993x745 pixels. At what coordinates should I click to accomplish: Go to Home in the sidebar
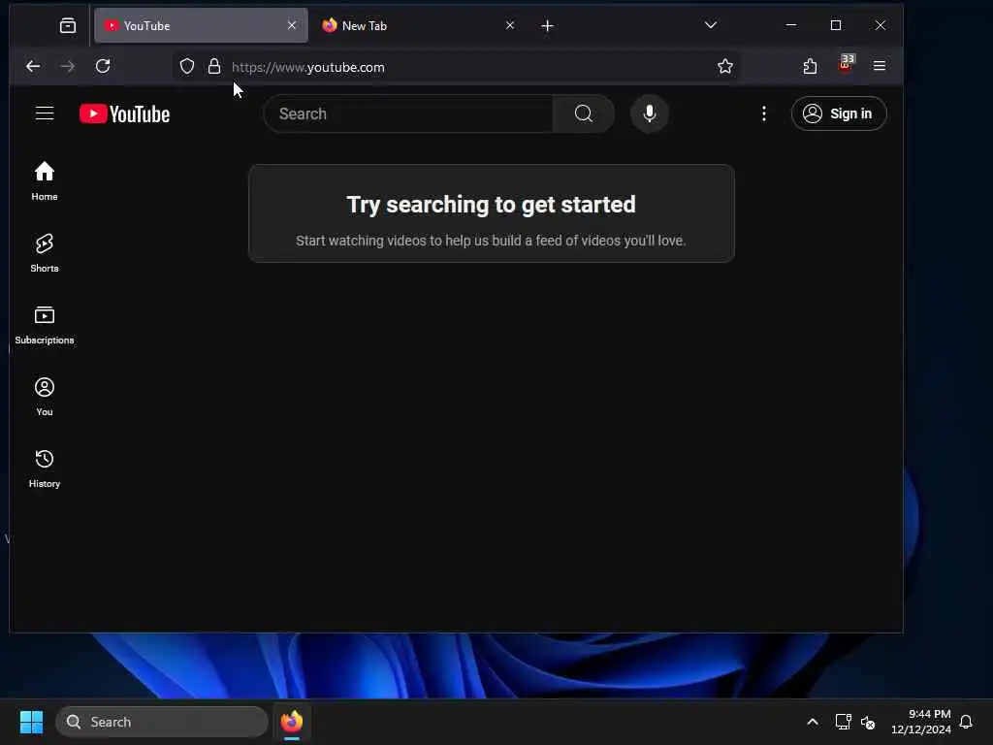pos(45,180)
